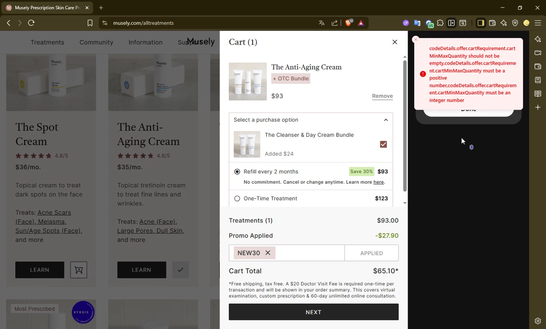This screenshot has height=329, width=546.
Task: Open browser extensions puzzle icon
Action: [440, 23]
